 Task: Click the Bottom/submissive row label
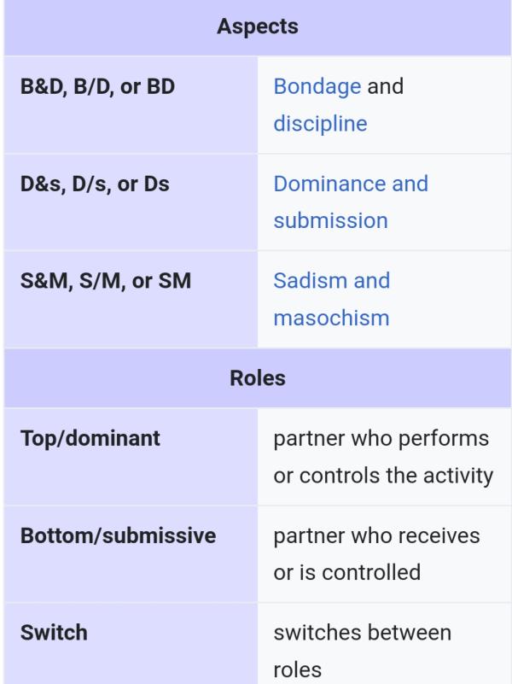(118, 536)
